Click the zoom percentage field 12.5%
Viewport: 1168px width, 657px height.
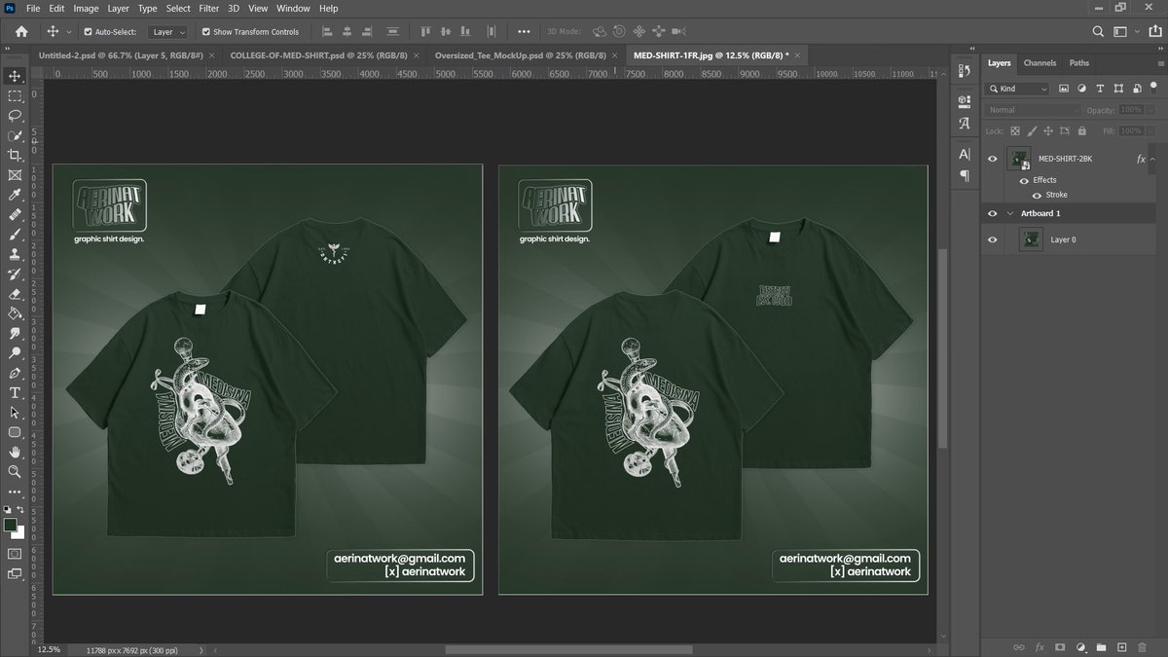[x=49, y=649]
